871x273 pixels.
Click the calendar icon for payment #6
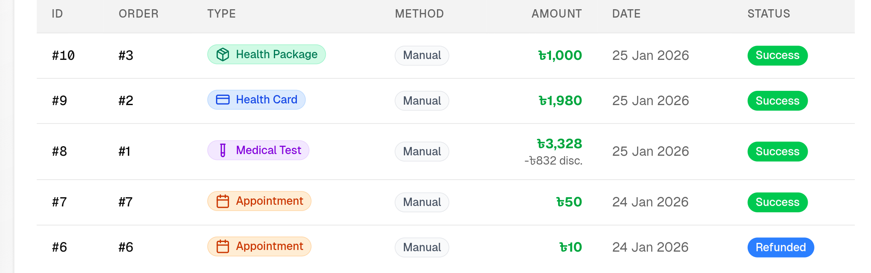223,247
